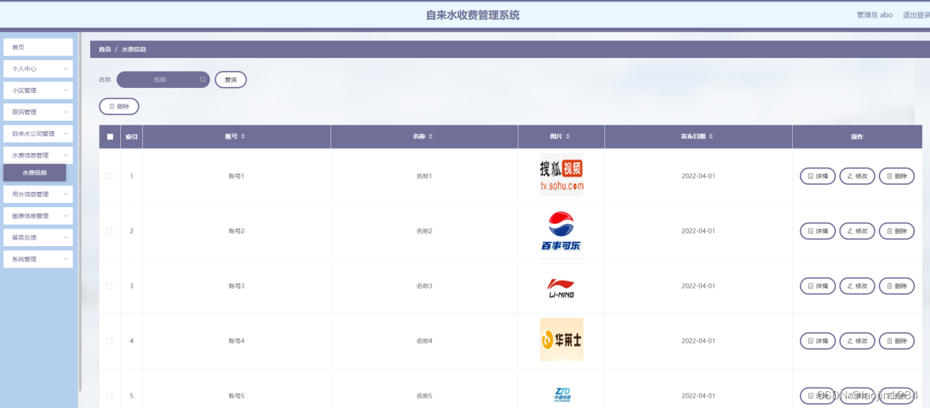Expand the 留言反馈 sidebar menu

tap(38, 237)
